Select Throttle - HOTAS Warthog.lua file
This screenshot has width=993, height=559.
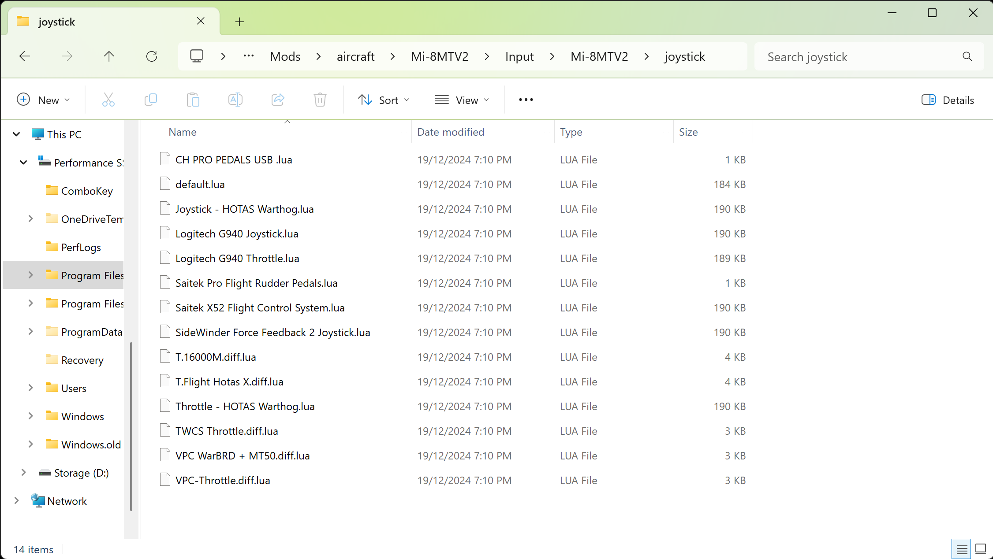coord(245,406)
